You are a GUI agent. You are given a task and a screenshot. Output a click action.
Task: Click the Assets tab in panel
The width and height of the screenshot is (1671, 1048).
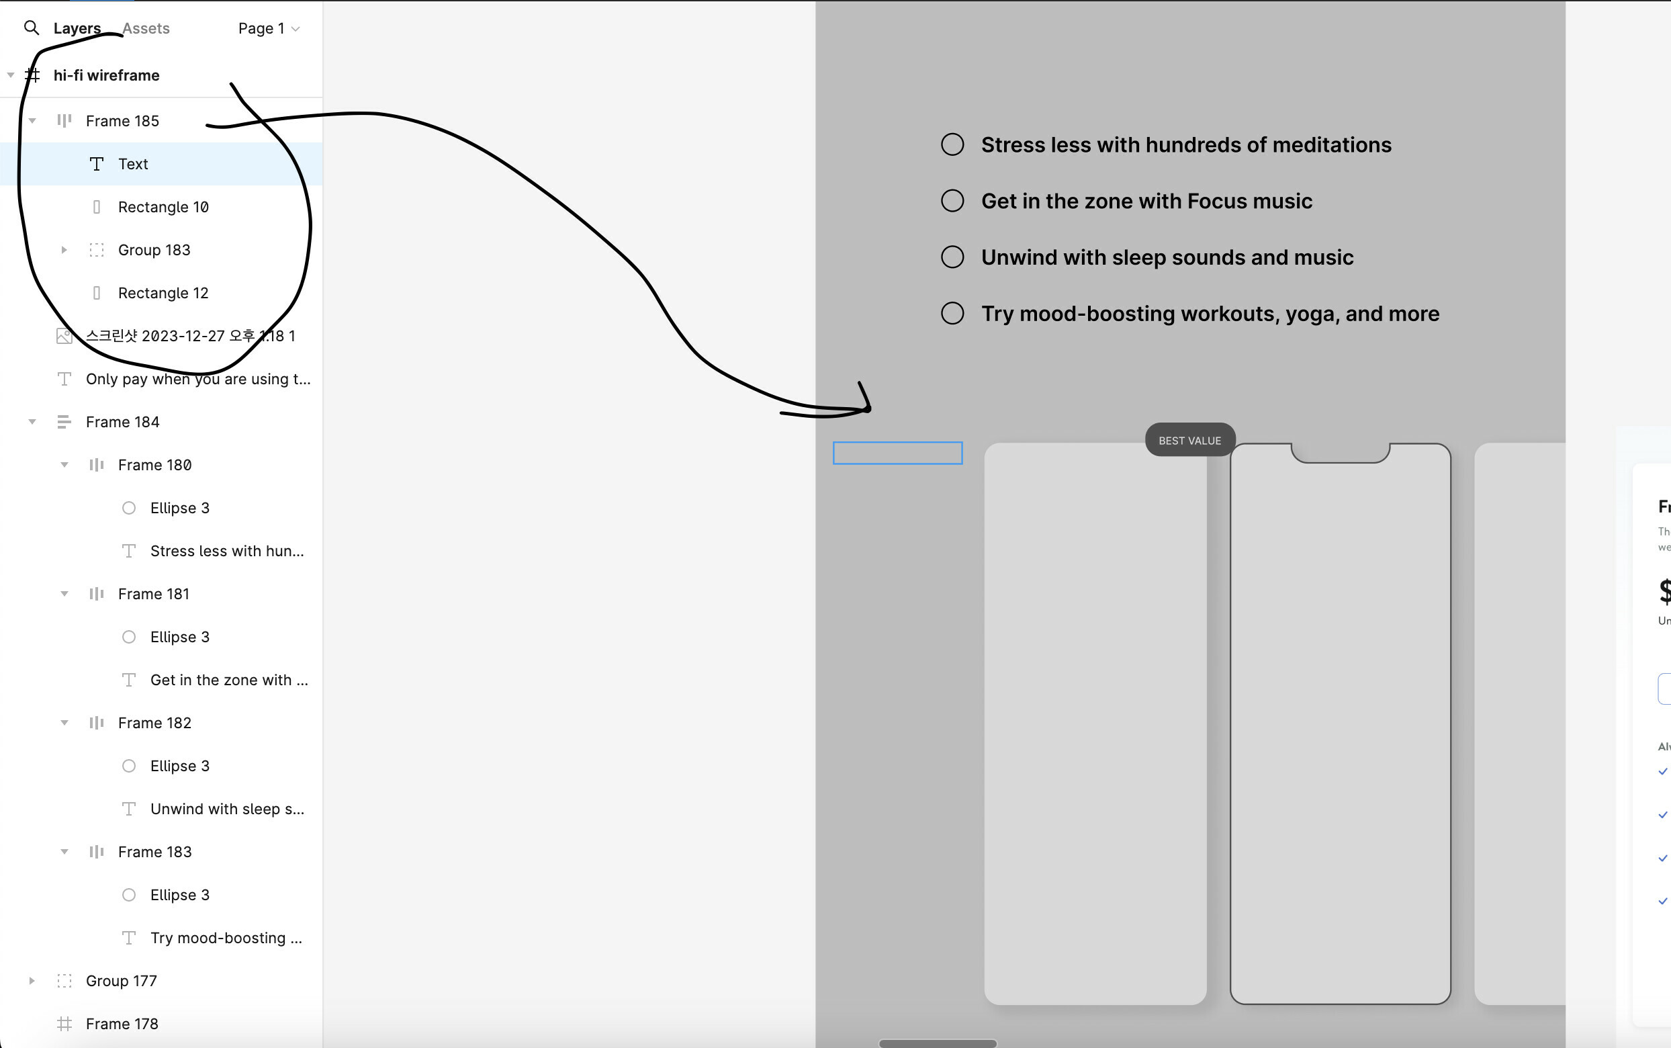(x=145, y=27)
